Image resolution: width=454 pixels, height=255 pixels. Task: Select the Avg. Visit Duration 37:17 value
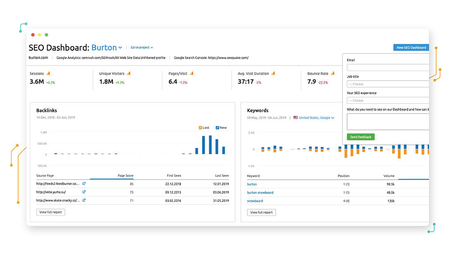click(x=246, y=82)
